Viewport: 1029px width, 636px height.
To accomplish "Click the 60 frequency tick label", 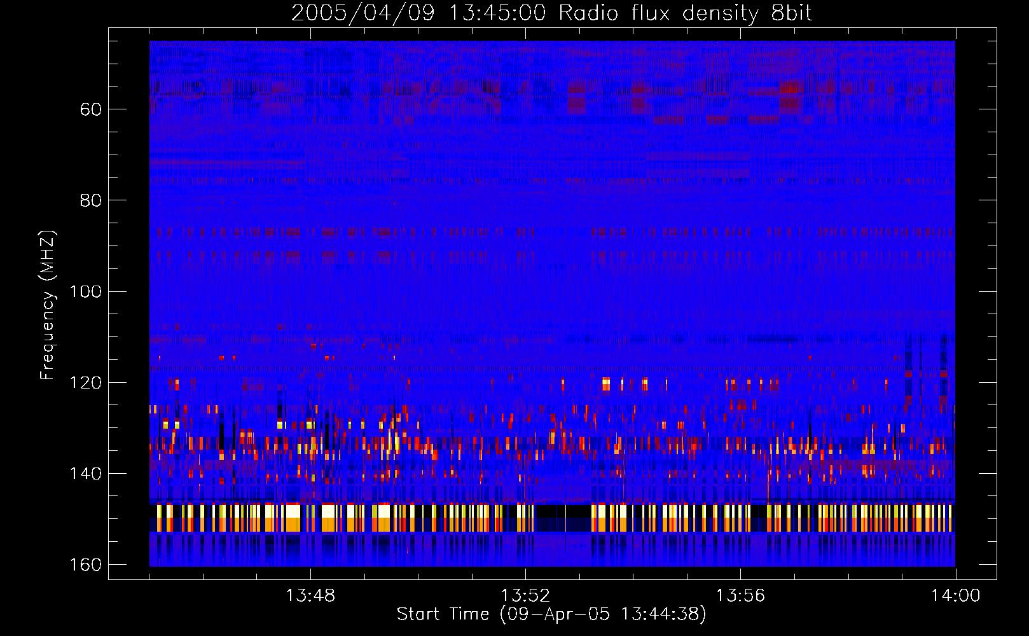I will (x=91, y=109).
